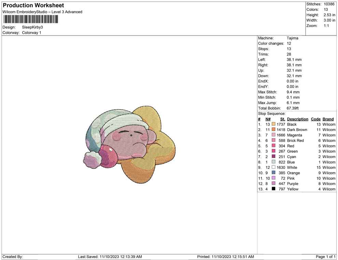Select the Orange row color swatch

click(273, 173)
